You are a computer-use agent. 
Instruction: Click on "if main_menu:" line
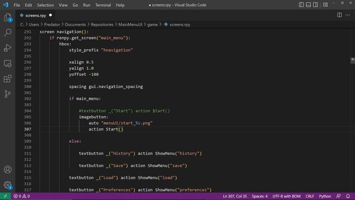(85, 99)
